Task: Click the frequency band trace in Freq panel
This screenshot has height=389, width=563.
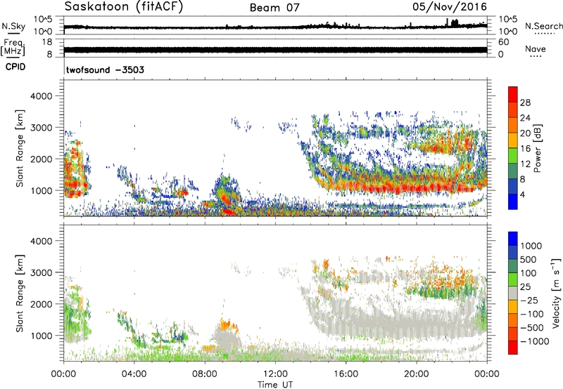Action: click(x=275, y=50)
